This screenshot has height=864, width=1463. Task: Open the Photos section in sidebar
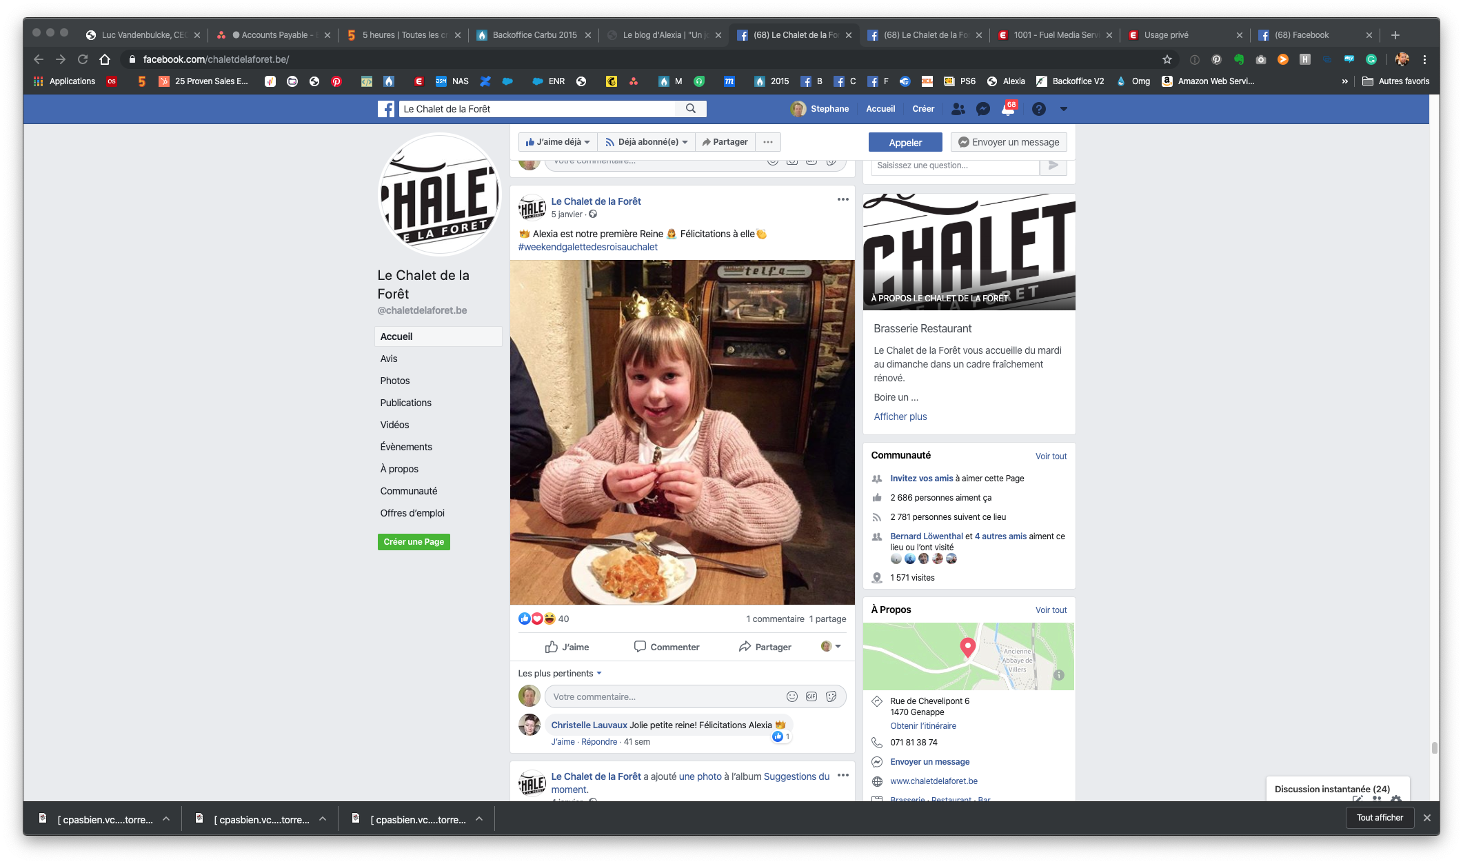pos(395,381)
